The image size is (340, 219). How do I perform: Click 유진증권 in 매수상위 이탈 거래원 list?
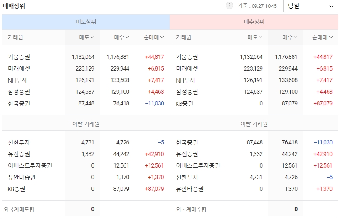[187, 154]
